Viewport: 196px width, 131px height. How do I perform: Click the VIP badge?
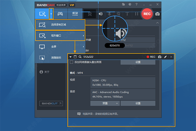coord(72,5)
